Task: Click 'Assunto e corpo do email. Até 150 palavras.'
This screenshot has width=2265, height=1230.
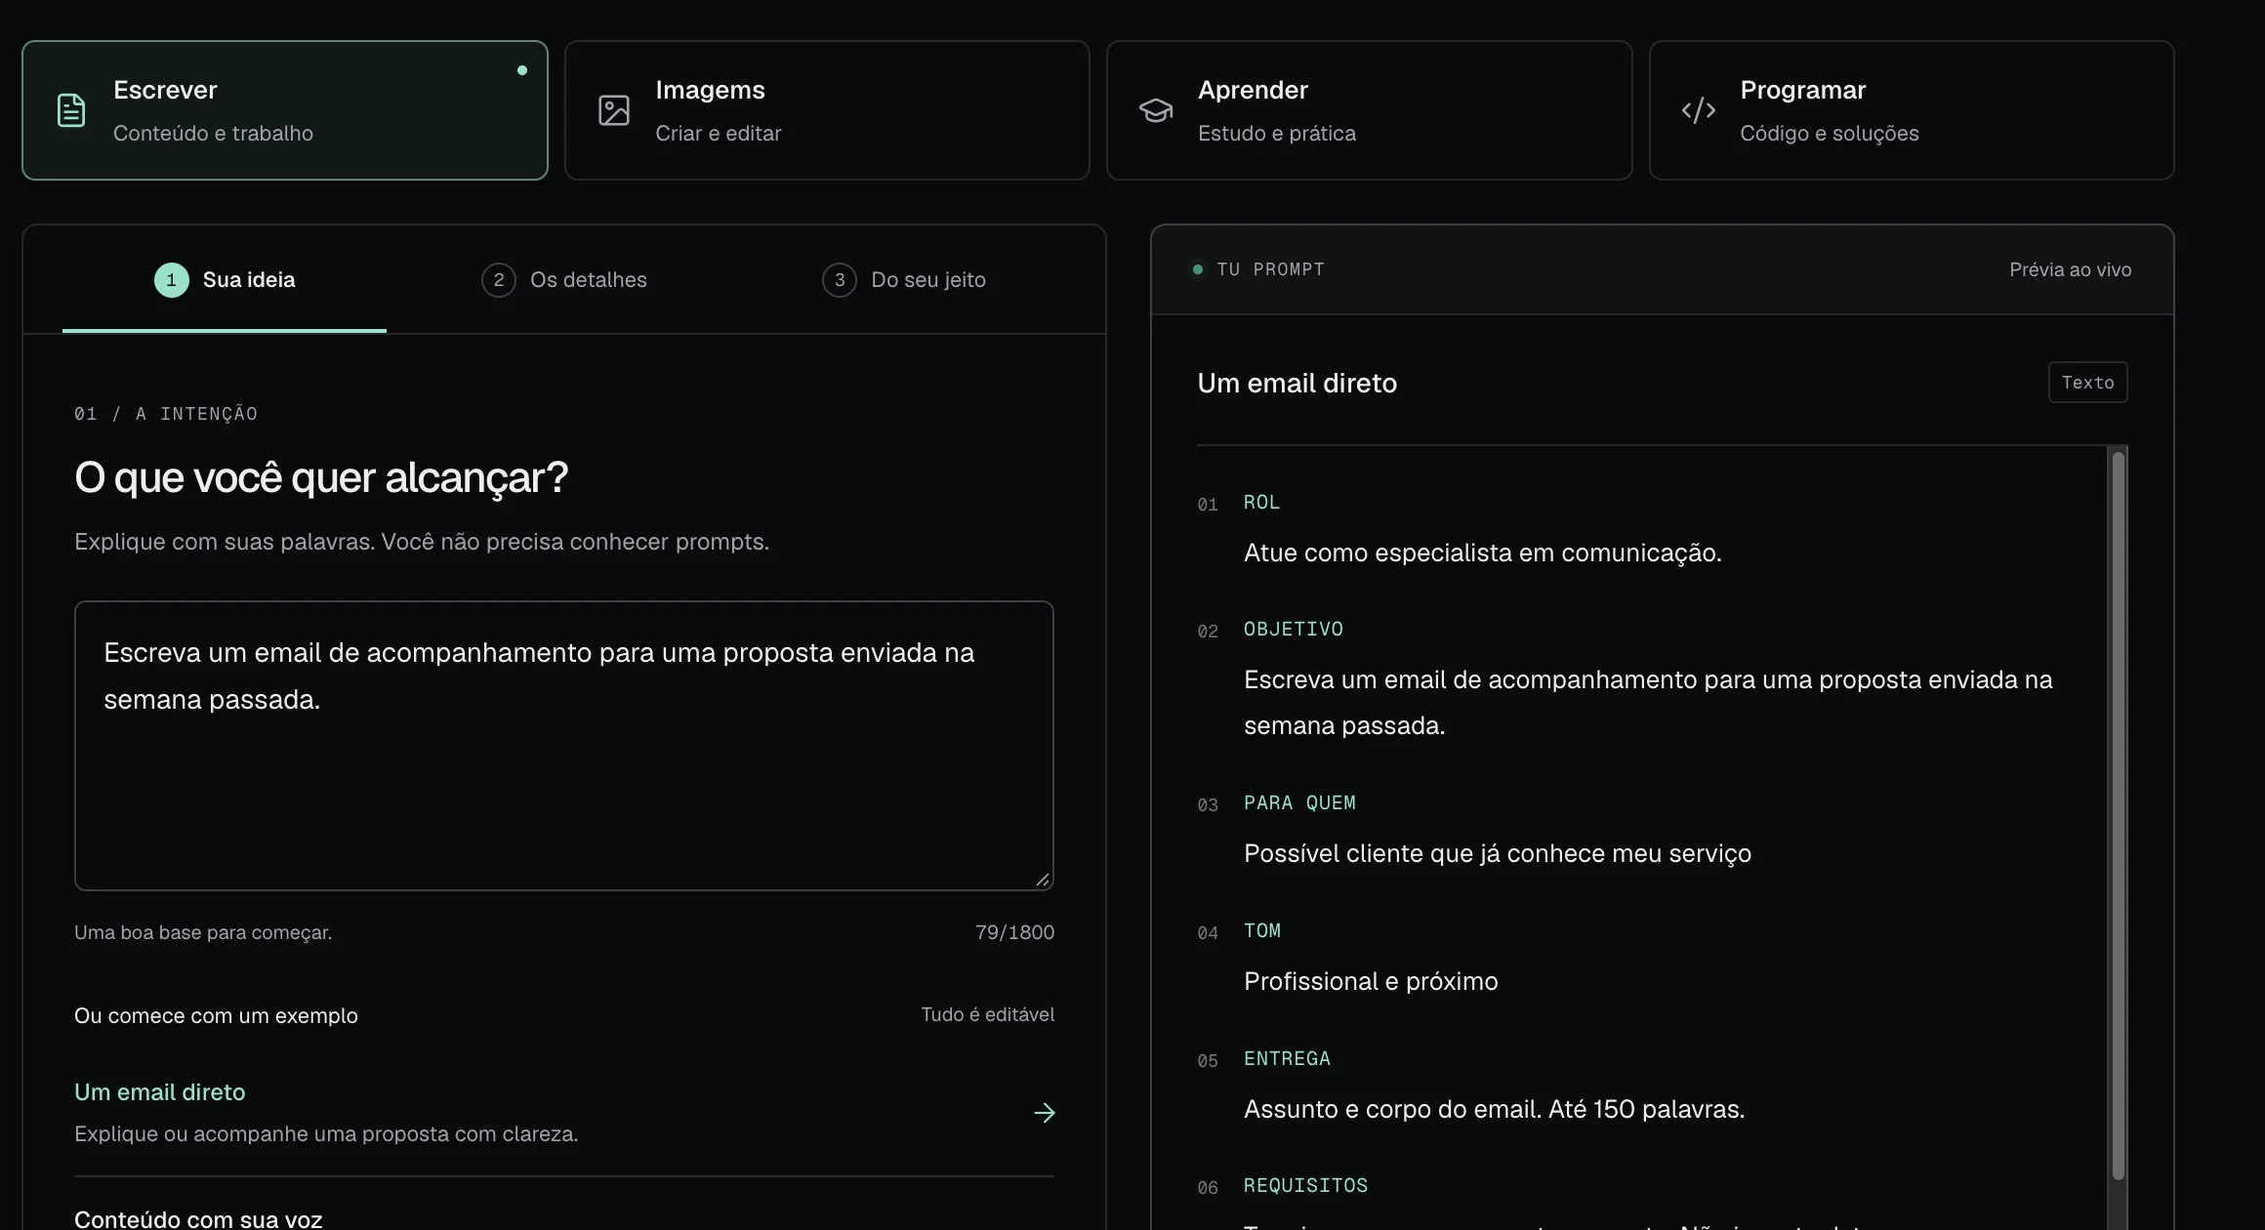Action: point(1494,1109)
